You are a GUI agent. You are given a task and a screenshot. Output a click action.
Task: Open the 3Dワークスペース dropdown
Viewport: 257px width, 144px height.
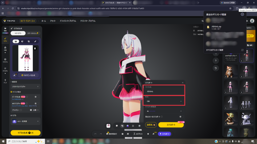[x=27, y=21]
